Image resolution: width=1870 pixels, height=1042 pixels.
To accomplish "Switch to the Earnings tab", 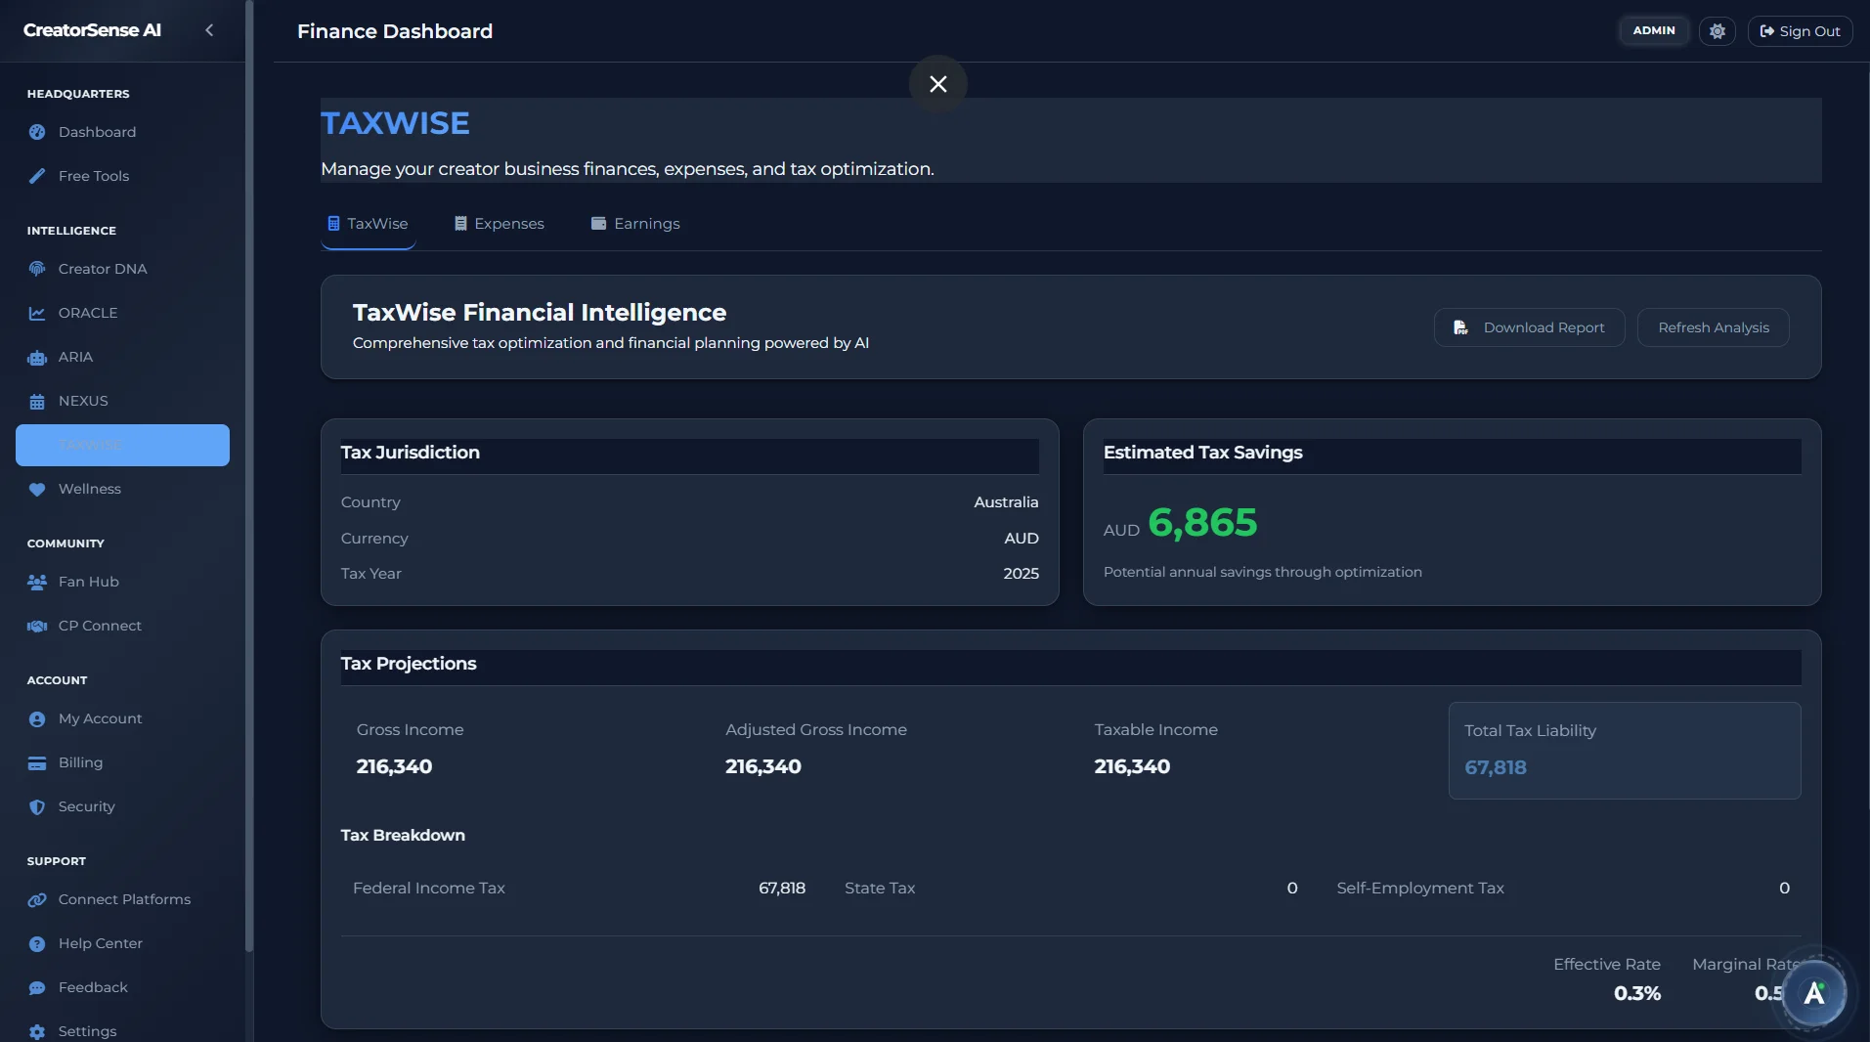I will coord(635,223).
